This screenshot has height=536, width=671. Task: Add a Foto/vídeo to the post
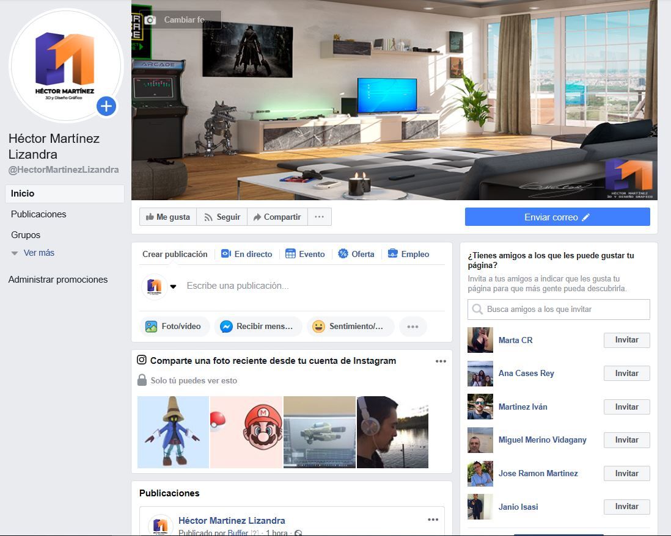tap(174, 327)
